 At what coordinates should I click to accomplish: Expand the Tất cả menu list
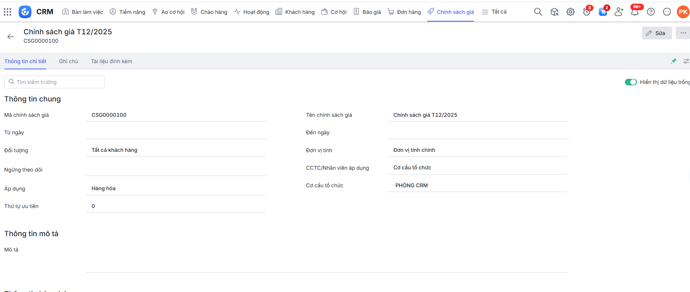[494, 12]
